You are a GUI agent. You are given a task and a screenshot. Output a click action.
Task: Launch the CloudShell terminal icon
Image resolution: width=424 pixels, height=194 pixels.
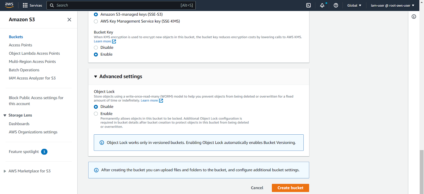pos(308,5)
